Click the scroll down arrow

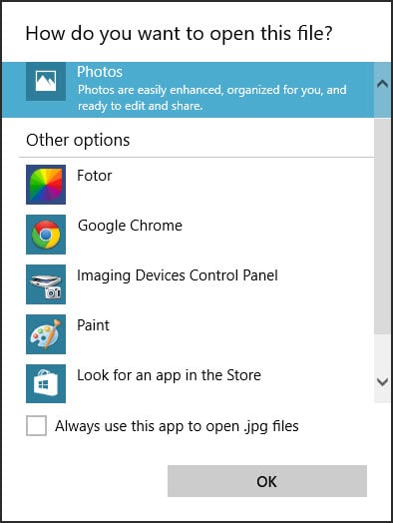point(382,381)
